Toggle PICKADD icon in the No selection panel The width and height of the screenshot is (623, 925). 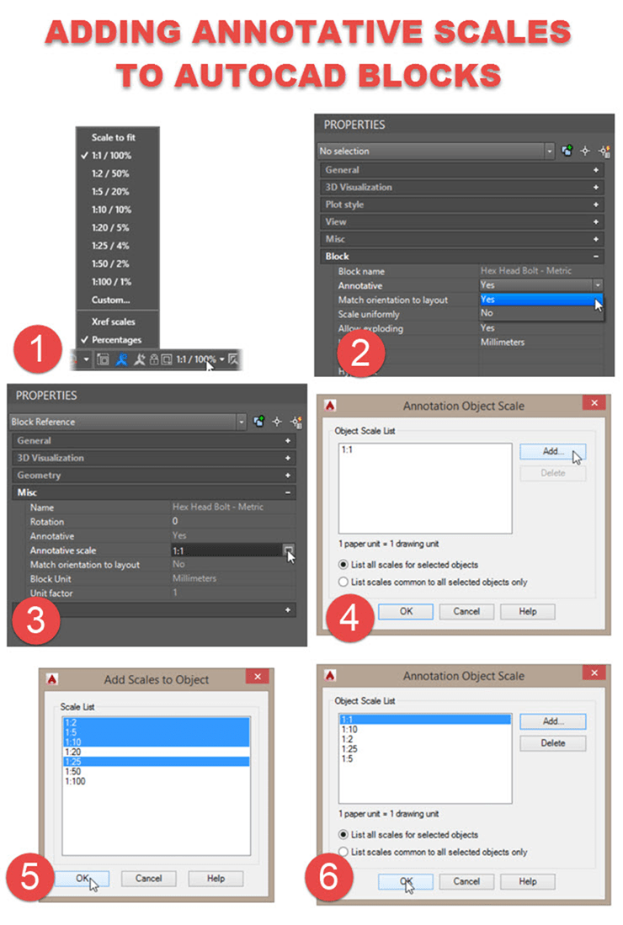coord(567,151)
